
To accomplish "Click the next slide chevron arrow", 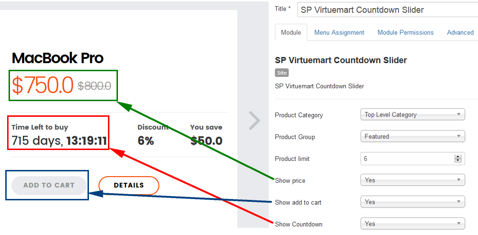I will click(254, 121).
